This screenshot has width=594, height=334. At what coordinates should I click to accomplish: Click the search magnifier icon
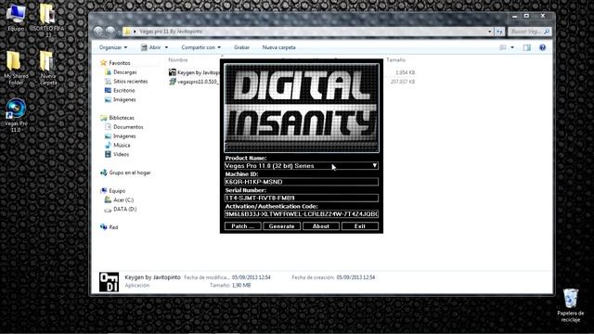[547, 32]
